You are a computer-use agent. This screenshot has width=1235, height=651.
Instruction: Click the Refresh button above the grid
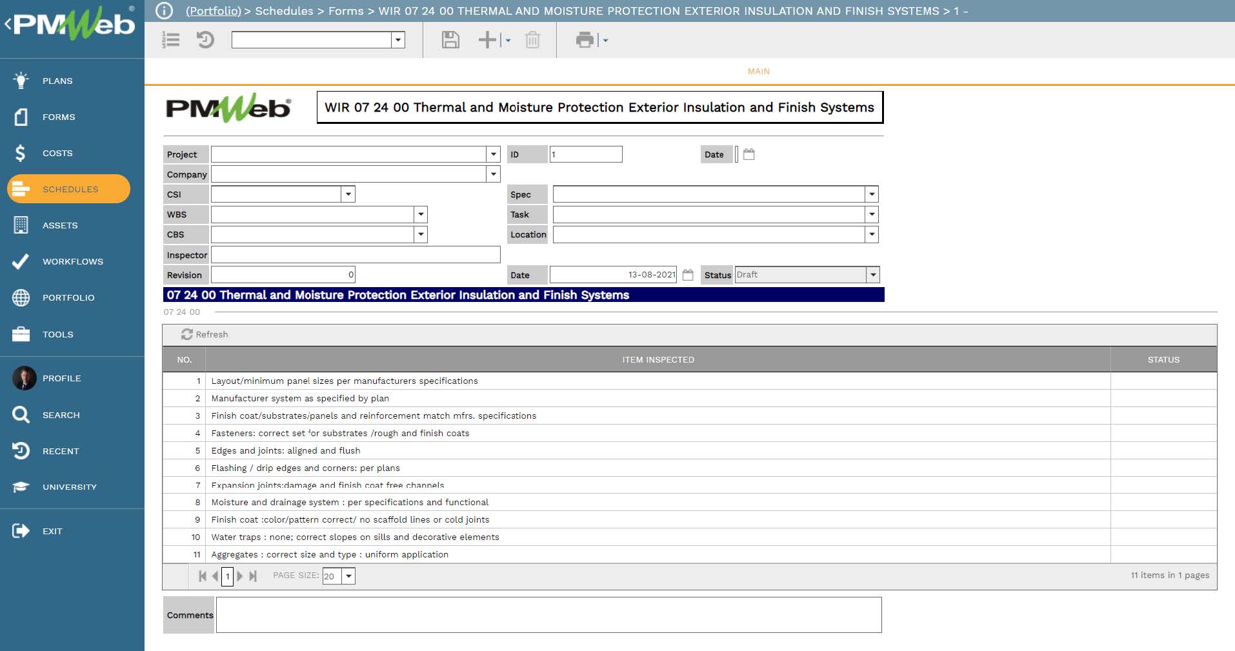tap(205, 334)
